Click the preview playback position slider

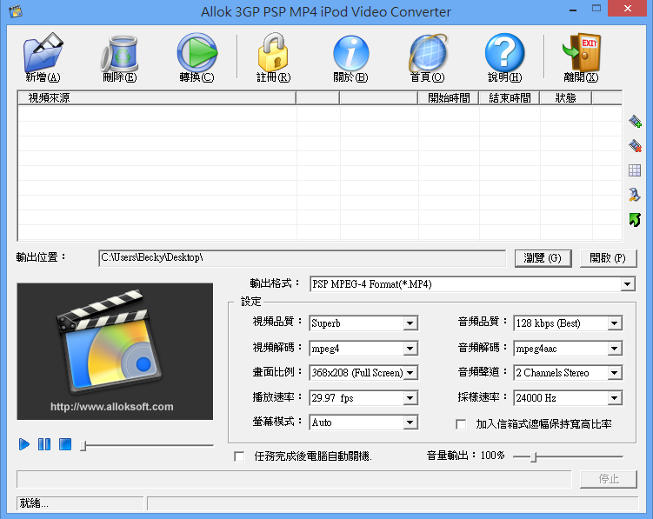click(147, 445)
